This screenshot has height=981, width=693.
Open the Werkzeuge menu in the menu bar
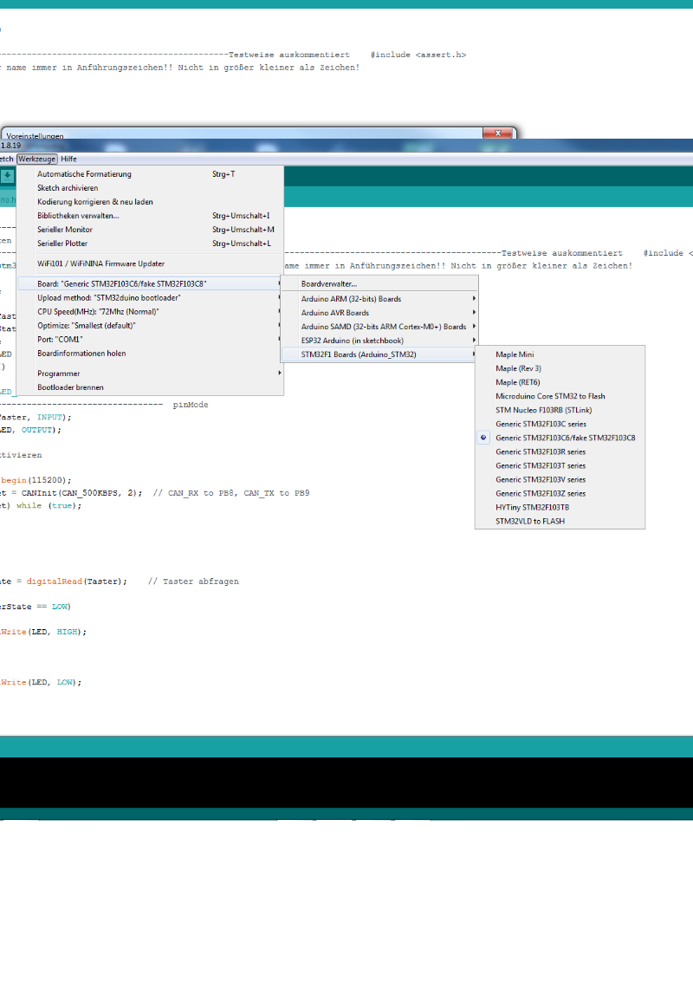coord(37,159)
